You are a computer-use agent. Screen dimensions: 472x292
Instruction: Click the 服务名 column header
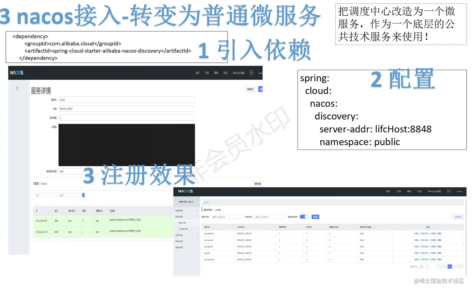(x=207, y=227)
